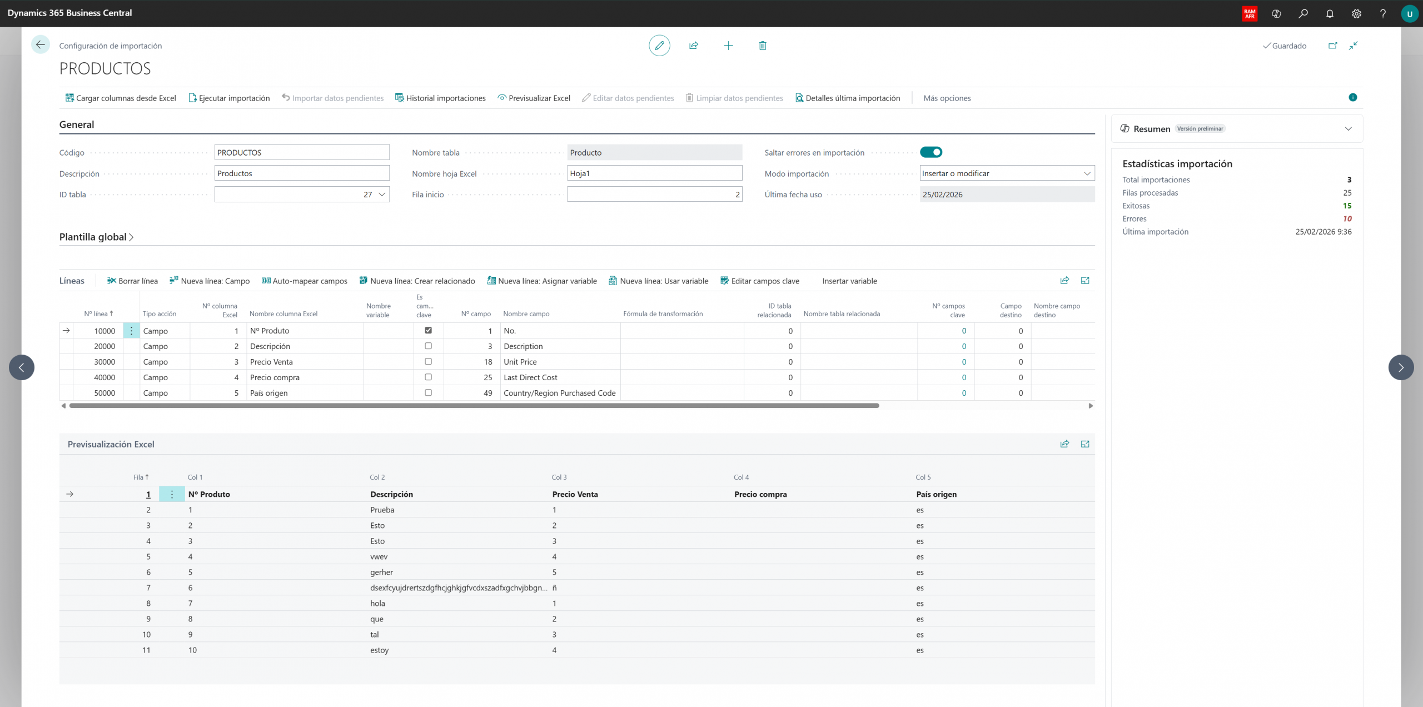Click the share icon in header
Screen dimensions: 1423x707
pos(694,46)
